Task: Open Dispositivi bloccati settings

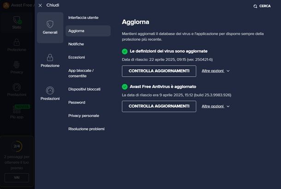Action: pyautogui.click(x=84, y=89)
